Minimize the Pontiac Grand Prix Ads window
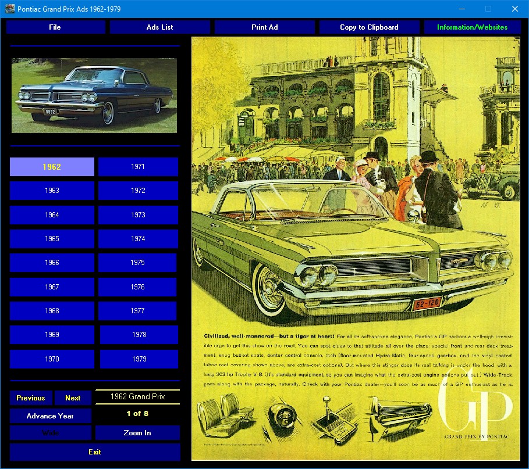Viewport: 529px width, 469px height. [x=462, y=9]
